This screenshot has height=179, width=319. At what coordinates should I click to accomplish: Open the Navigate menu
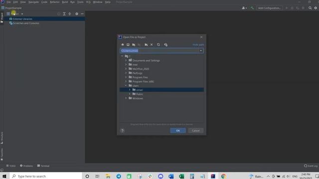tap(33, 2)
